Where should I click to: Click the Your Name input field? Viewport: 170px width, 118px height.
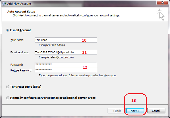tap(66, 40)
